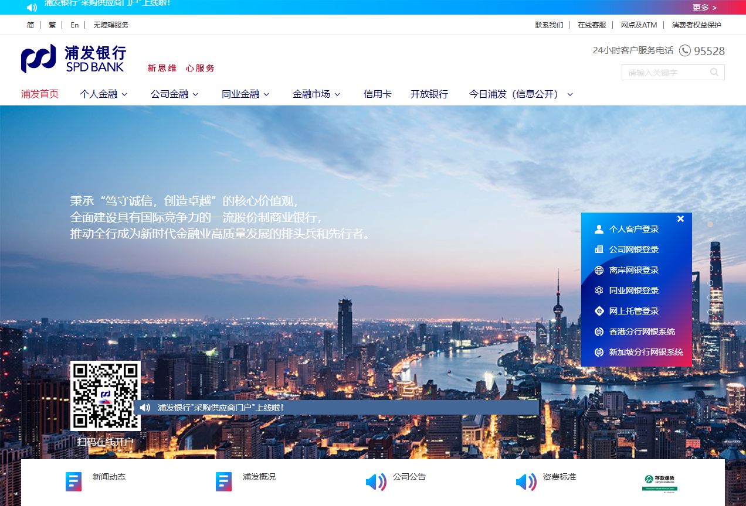The height and width of the screenshot is (506, 746).
Task: Open 网点及ATM page
Action: tap(639, 25)
